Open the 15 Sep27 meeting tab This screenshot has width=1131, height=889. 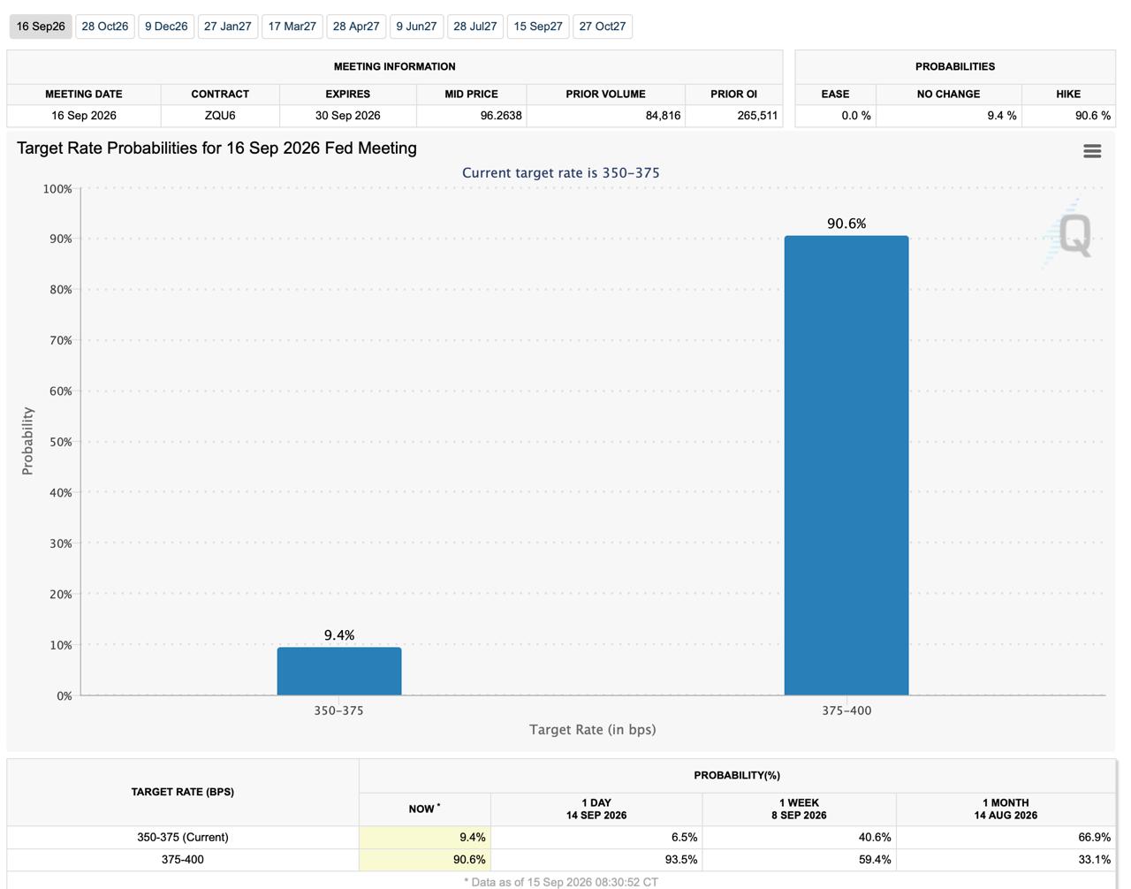point(538,27)
